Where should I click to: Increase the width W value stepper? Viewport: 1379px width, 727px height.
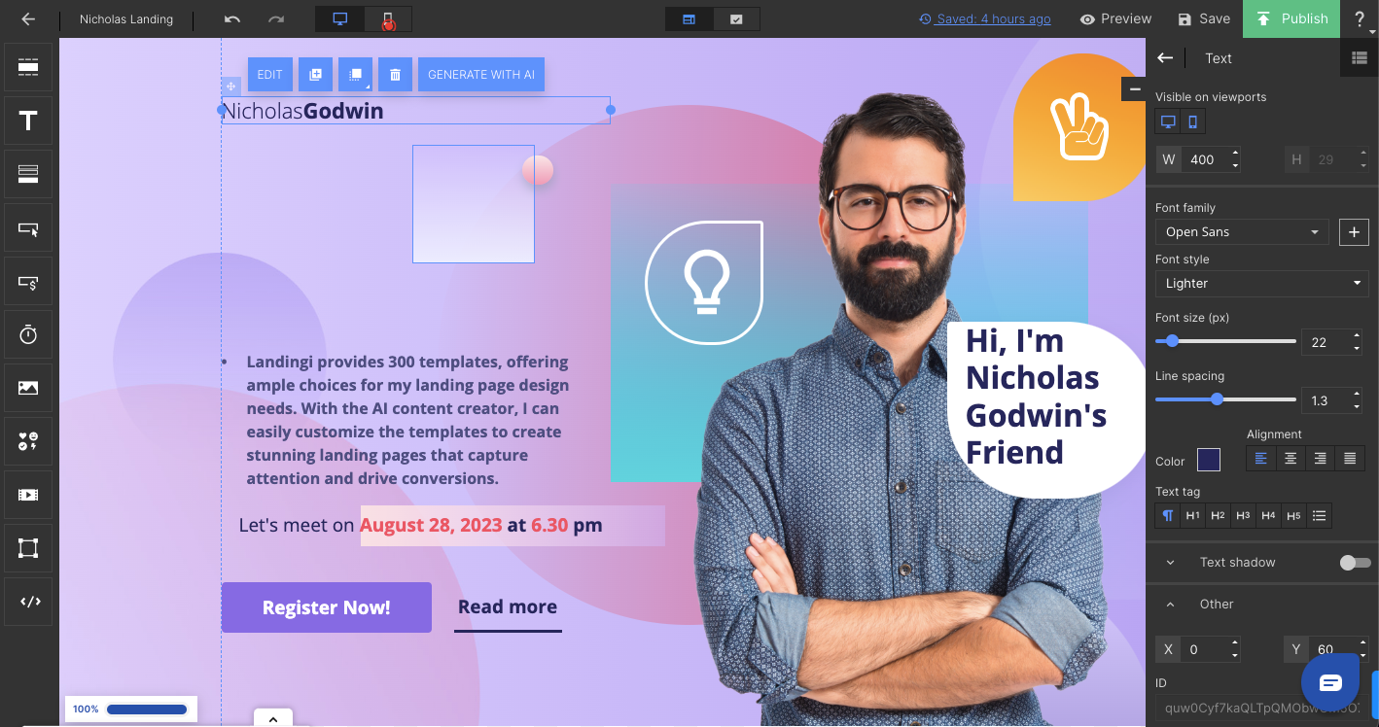[x=1235, y=154]
